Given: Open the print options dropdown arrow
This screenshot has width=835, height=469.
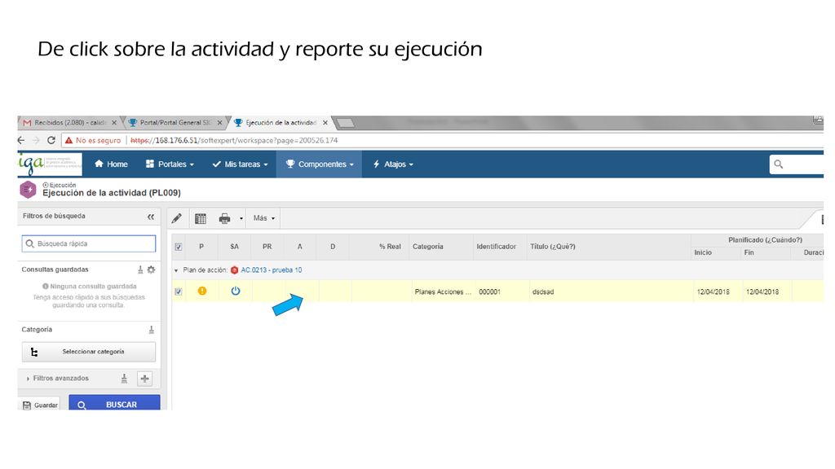Looking at the screenshot, I should point(241,218).
